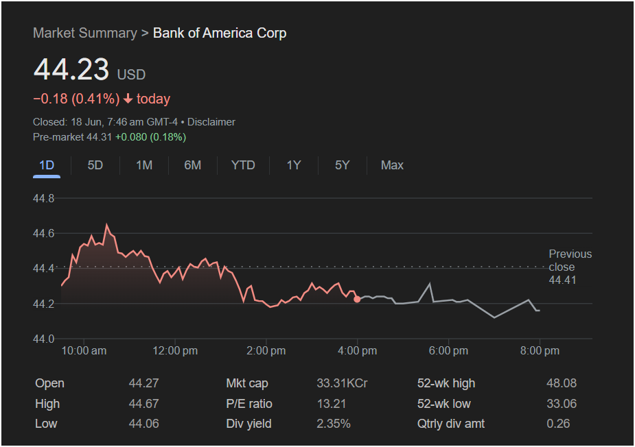
Task: Open the 1M chart range tab
Action: (144, 165)
